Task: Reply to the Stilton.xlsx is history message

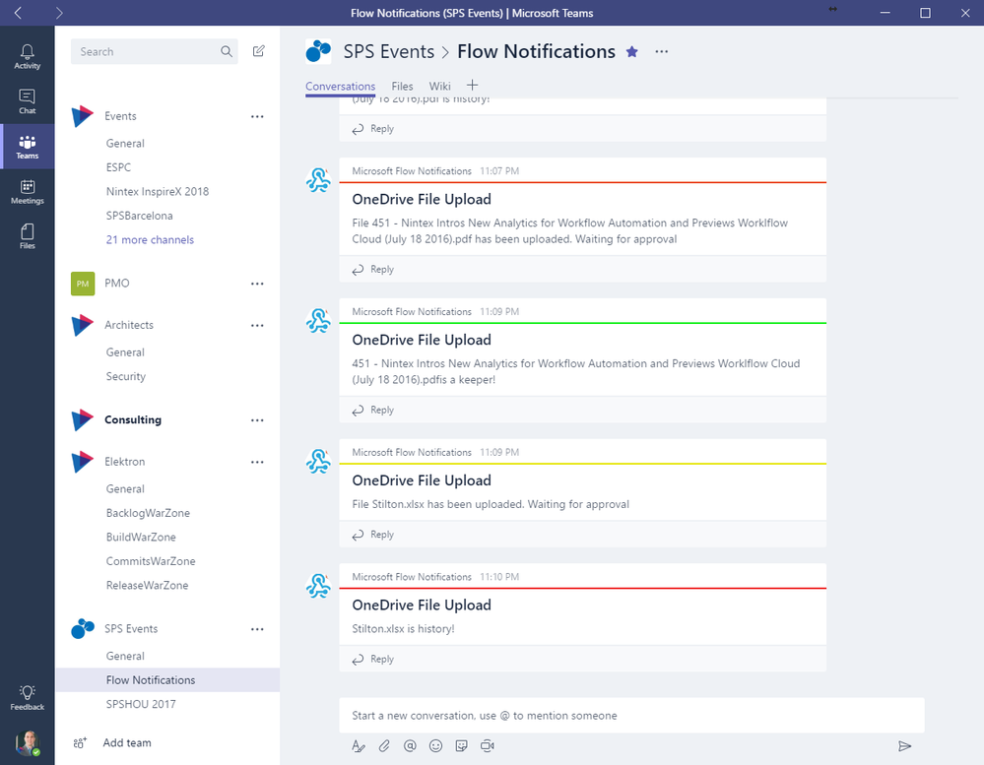Action: click(x=372, y=659)
